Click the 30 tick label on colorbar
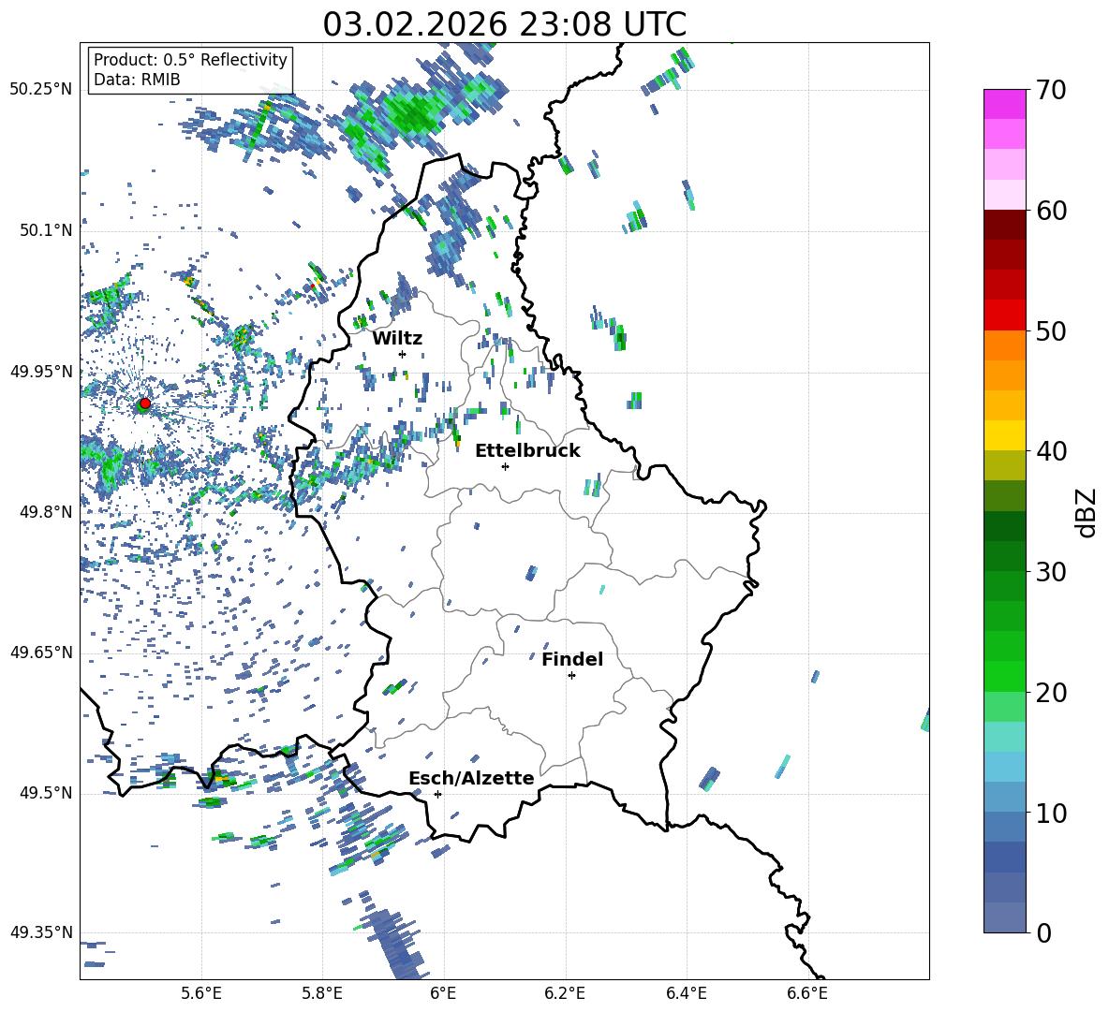 pos(1053,572)
